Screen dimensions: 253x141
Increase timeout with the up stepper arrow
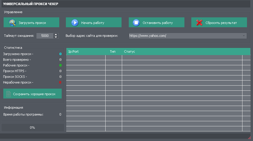[x=56, y=34]
